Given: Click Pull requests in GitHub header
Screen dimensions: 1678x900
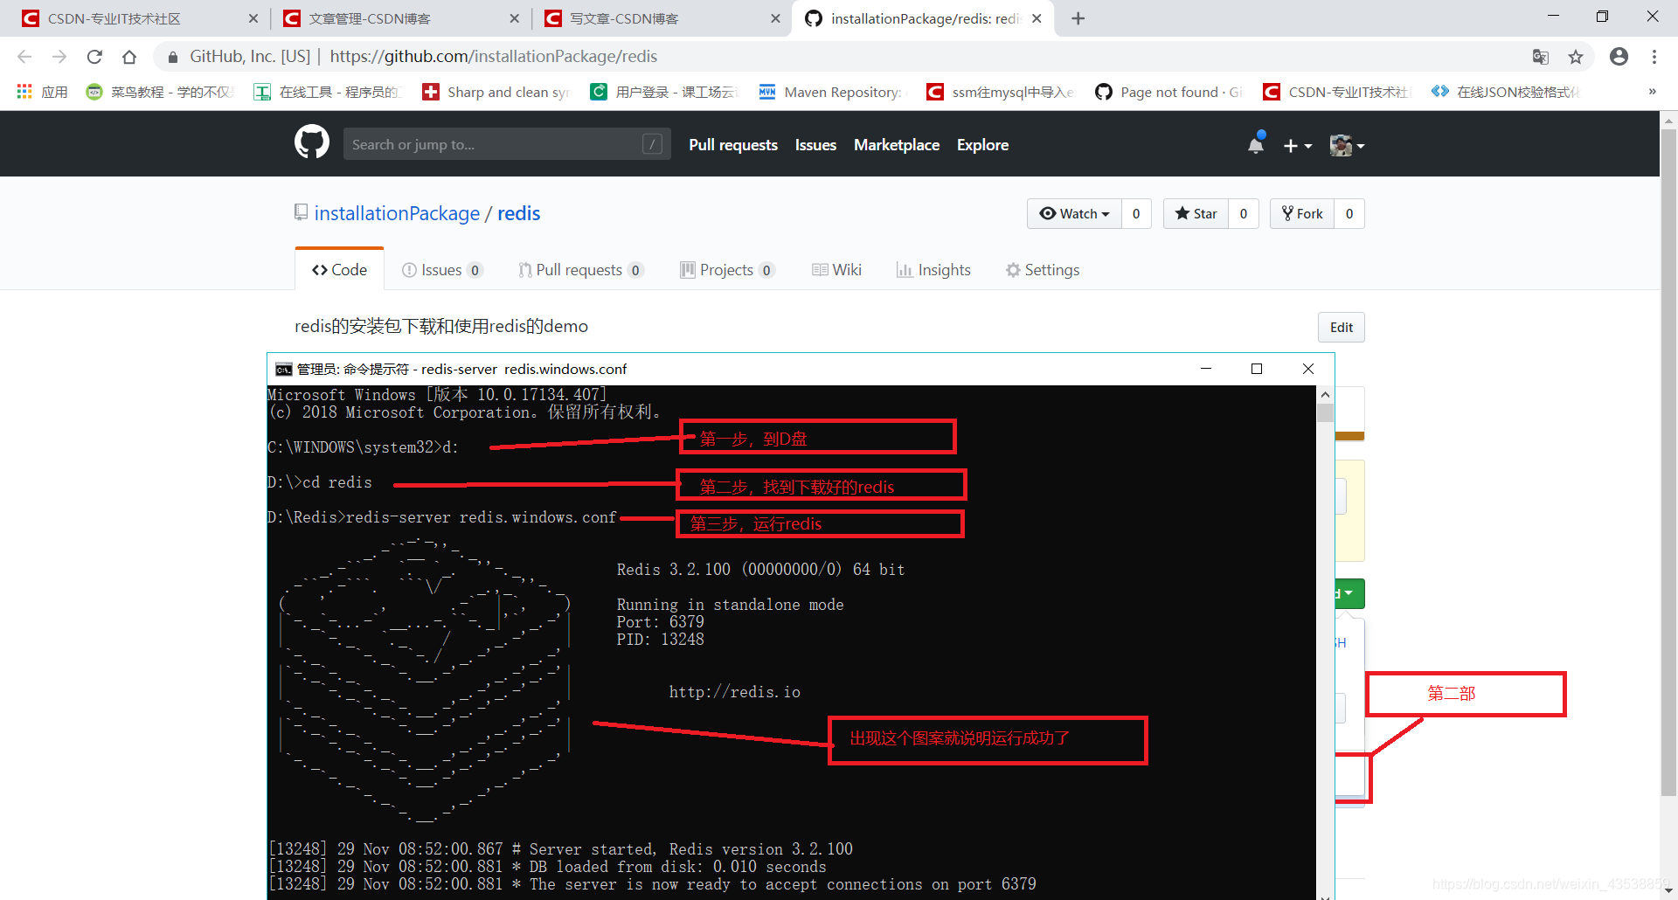Looking at the screenshot, I should (x=733, y=145).
